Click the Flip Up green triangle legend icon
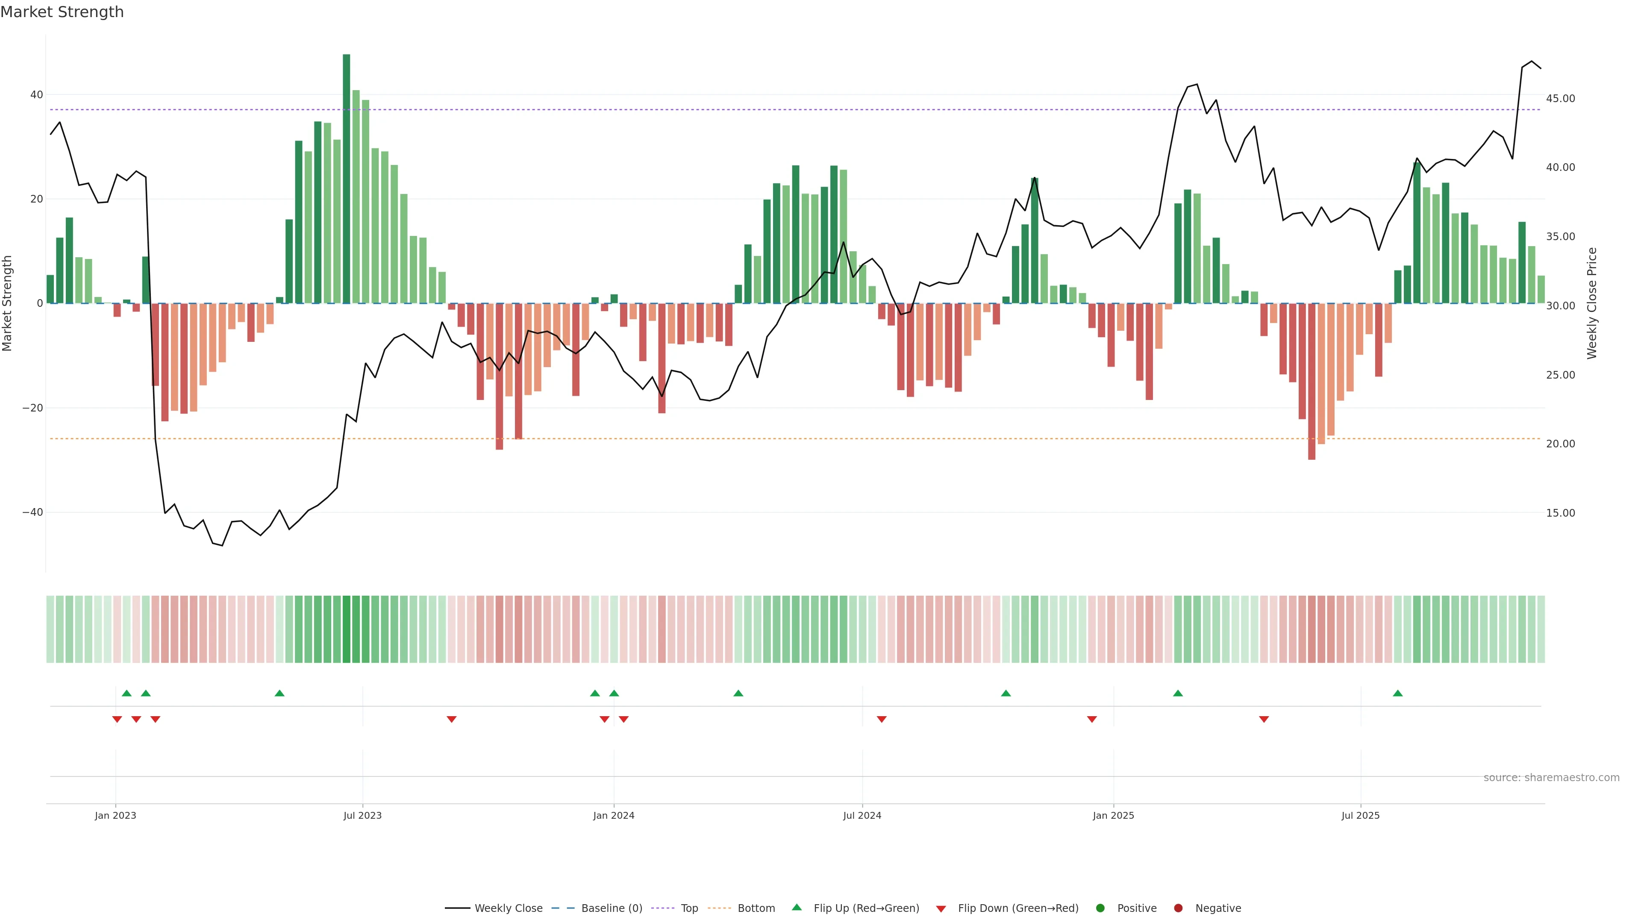Image resolution: width=1641 pixels, height=923 pixels. 796,907
